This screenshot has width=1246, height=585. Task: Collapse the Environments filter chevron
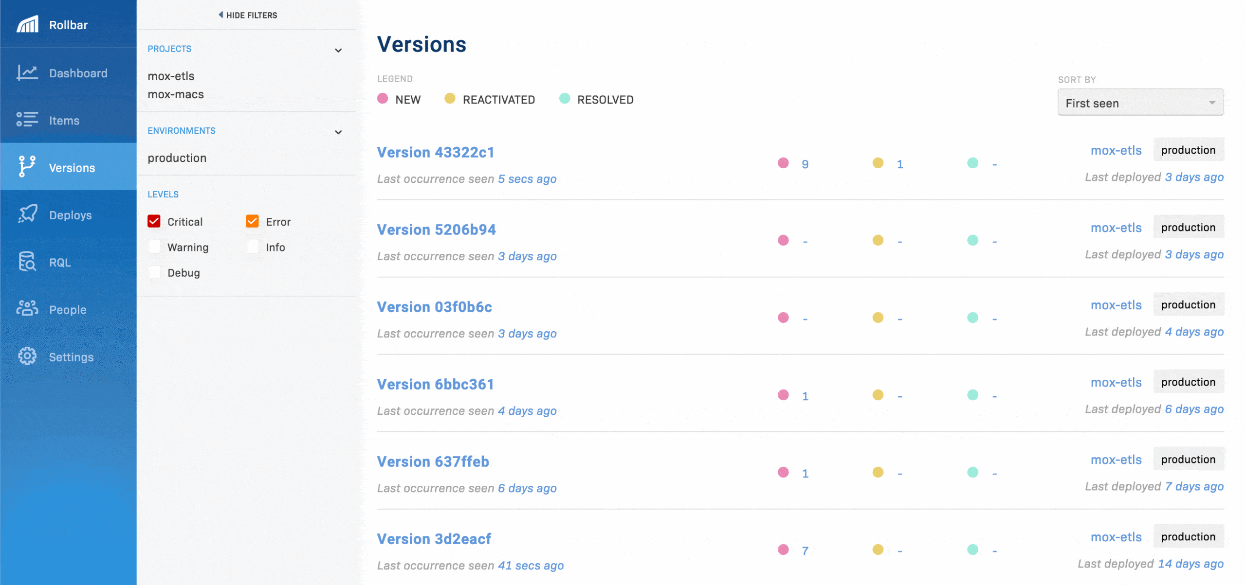click(x=338, y=132)
